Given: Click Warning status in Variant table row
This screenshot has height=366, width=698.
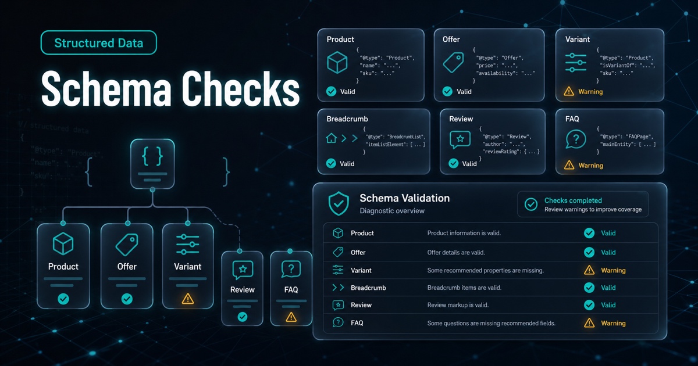Looking at the screenshot, I should (x=604, y=270).
